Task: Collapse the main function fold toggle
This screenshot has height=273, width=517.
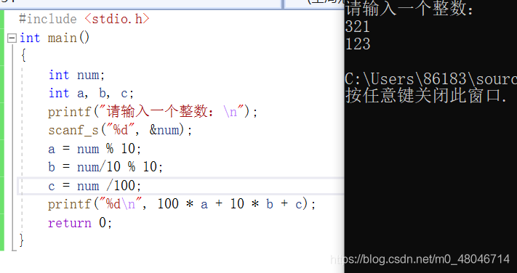Action: 12,38
